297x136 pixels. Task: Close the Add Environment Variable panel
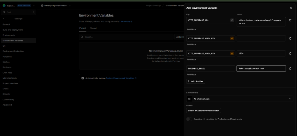click(x=291, y=8)
